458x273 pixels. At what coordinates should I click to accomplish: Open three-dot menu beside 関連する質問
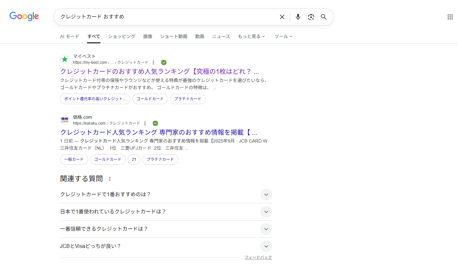tap(110, 179)
